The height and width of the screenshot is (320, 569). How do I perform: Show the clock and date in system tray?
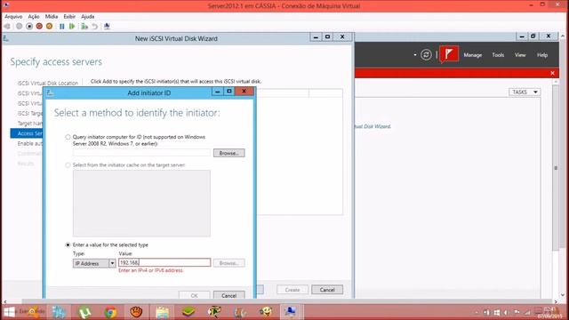[x=549, y=312]
